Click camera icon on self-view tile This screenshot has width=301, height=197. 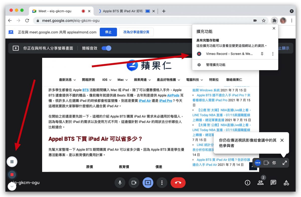click(266, 163)
